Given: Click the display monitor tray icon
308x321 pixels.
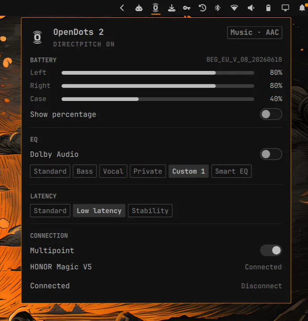Looking at the screenshot, I should (285, 8).
